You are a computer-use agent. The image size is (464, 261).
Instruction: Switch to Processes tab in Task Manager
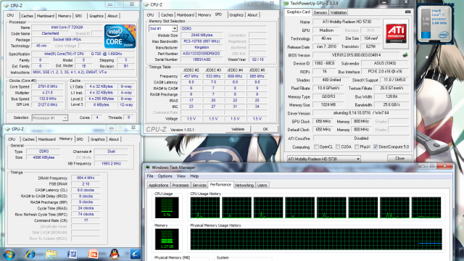(x=181, y=186)
